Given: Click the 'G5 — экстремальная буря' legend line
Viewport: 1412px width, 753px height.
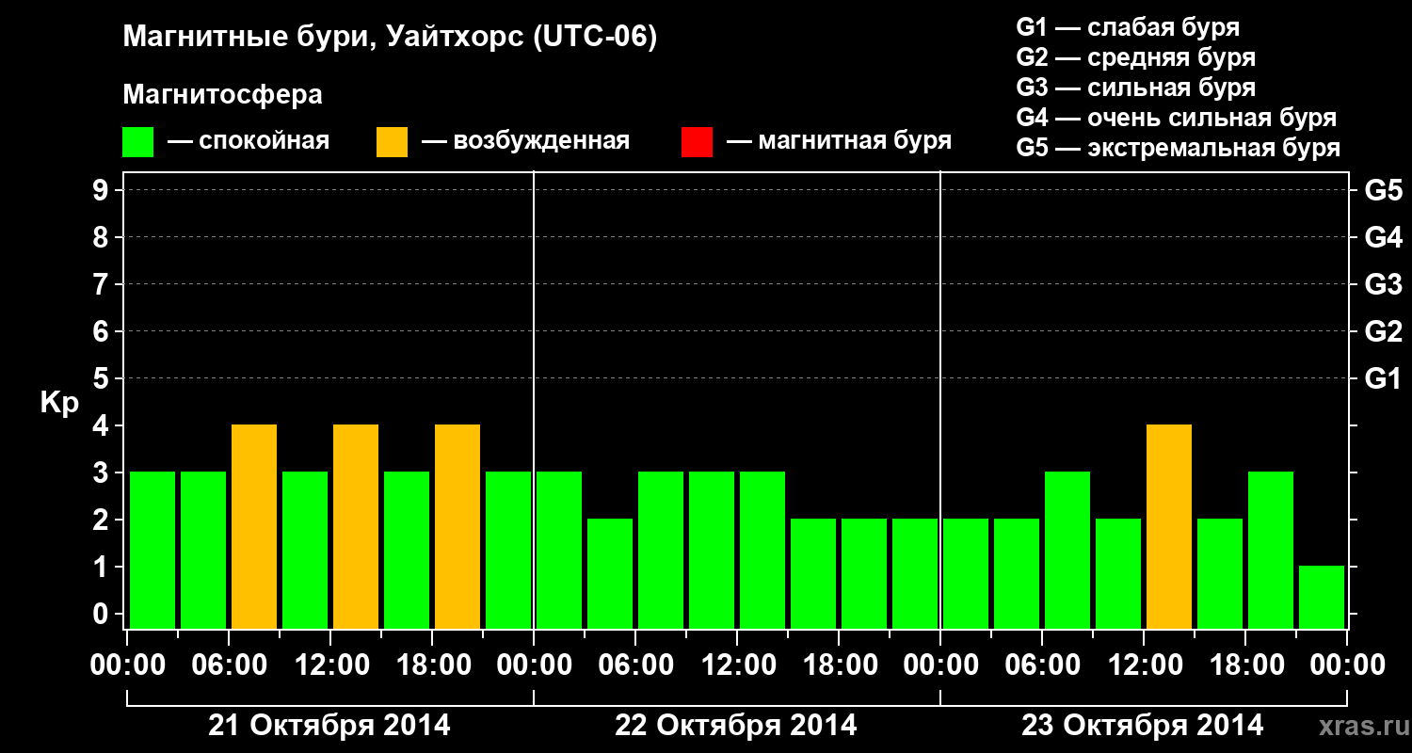Looking at the screenshot, I should coord(1179,148).
